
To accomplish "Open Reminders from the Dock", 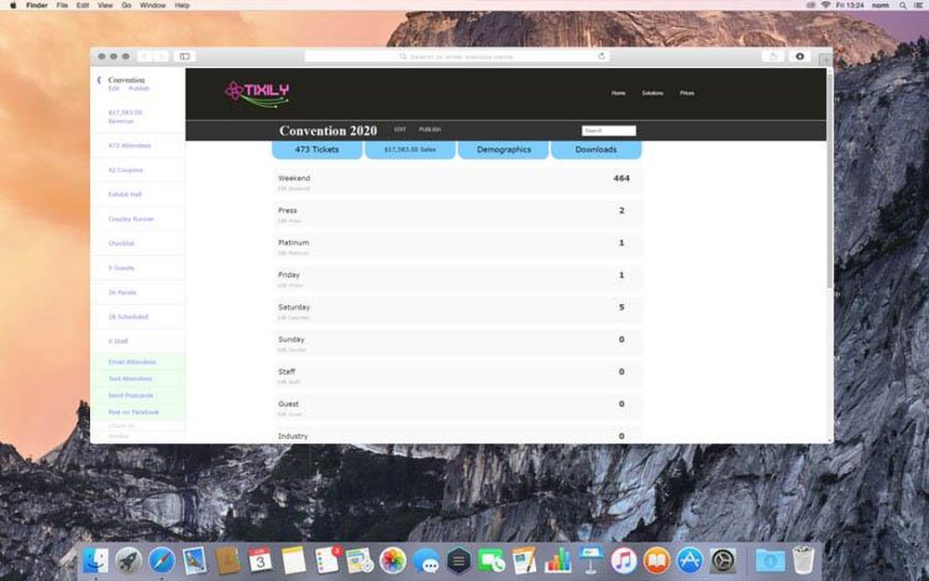I will point(327,561).
